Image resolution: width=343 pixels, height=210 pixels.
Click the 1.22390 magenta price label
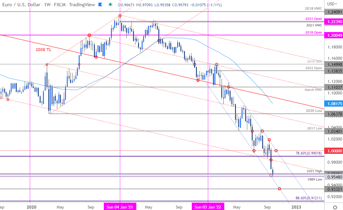333,22
